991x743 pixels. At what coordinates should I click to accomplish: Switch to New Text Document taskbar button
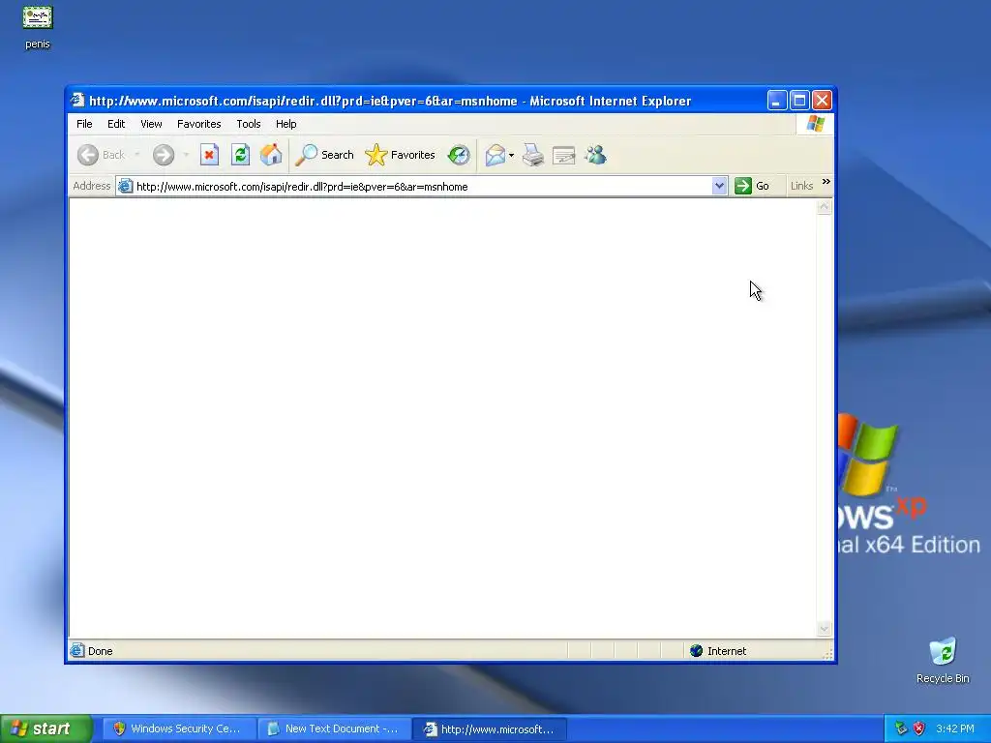(x=334, y=729)
